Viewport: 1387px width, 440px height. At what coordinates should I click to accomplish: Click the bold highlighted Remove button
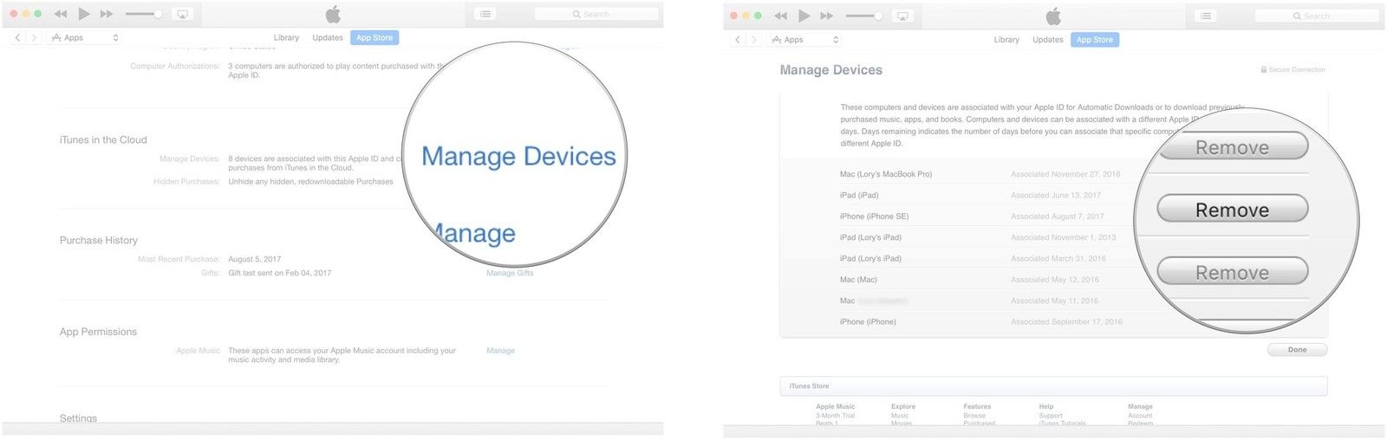point(1232,210)
